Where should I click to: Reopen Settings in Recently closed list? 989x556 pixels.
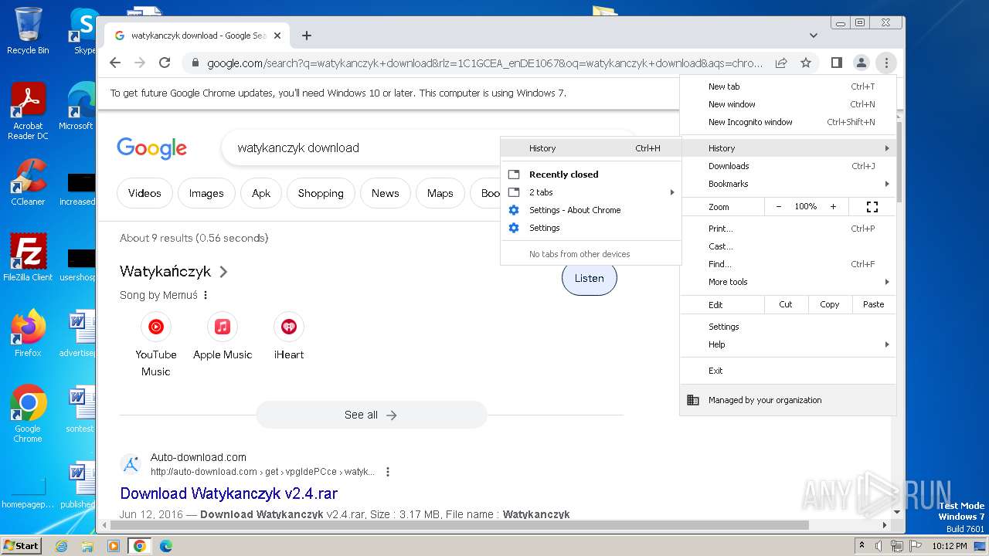click(591, 228)
